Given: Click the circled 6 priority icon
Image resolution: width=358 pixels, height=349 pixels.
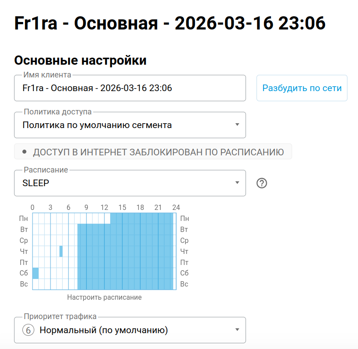Looking at the screenshot, I should [x=28, y=330].
